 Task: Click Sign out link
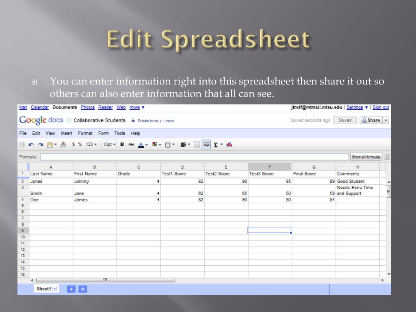point(381,107)
